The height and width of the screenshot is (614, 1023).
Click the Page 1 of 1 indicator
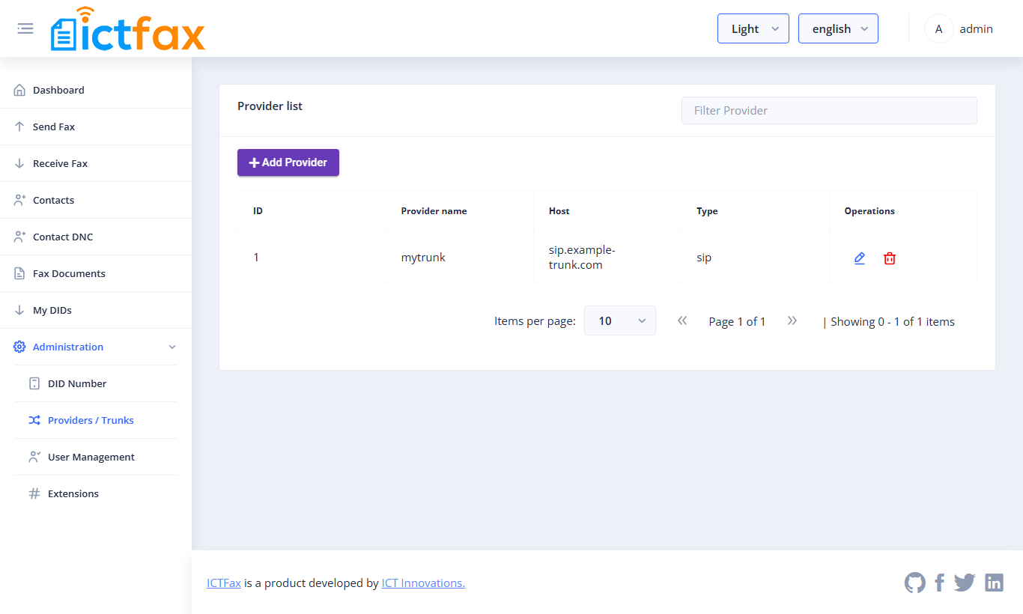pyautogui.click(x=737, y=321)
